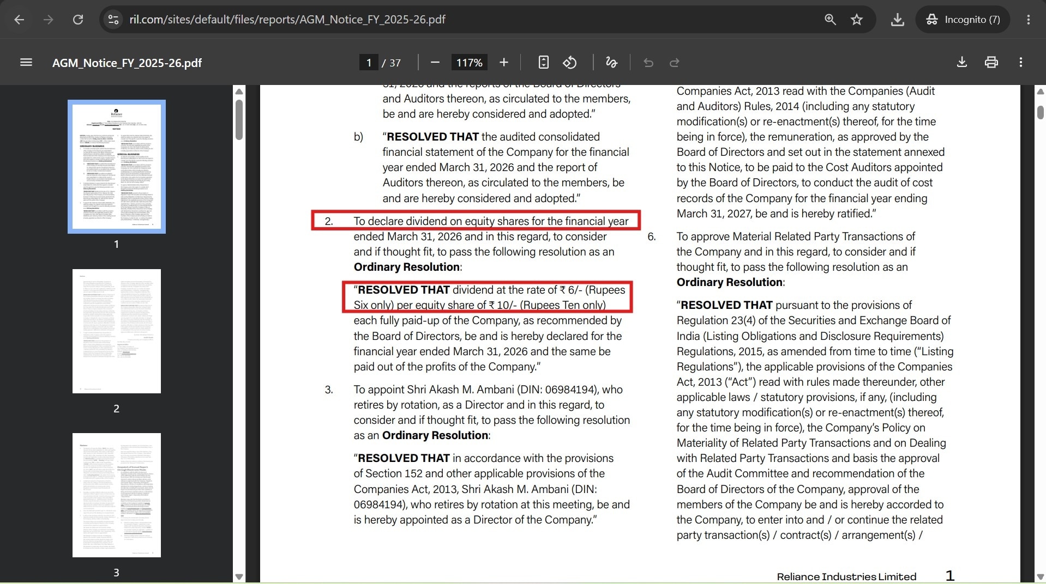Click 'paid out of the profits of the Company' line
The width and height of the screenshot is (1046, 584).
point(447,367)
